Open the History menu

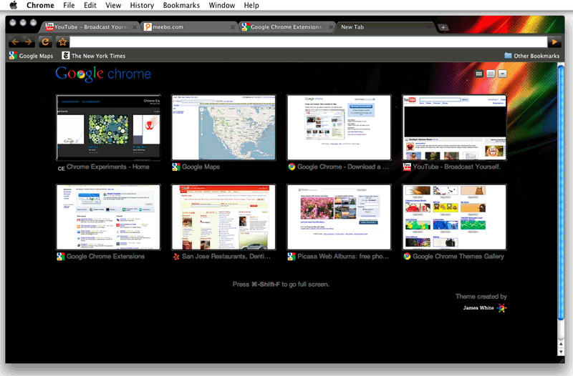click(x=142, y=5)
